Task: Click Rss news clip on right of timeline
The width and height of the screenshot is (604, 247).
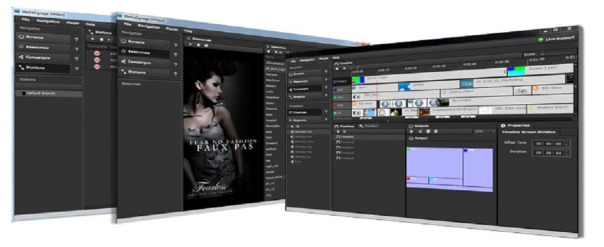Action: (552, 88)
